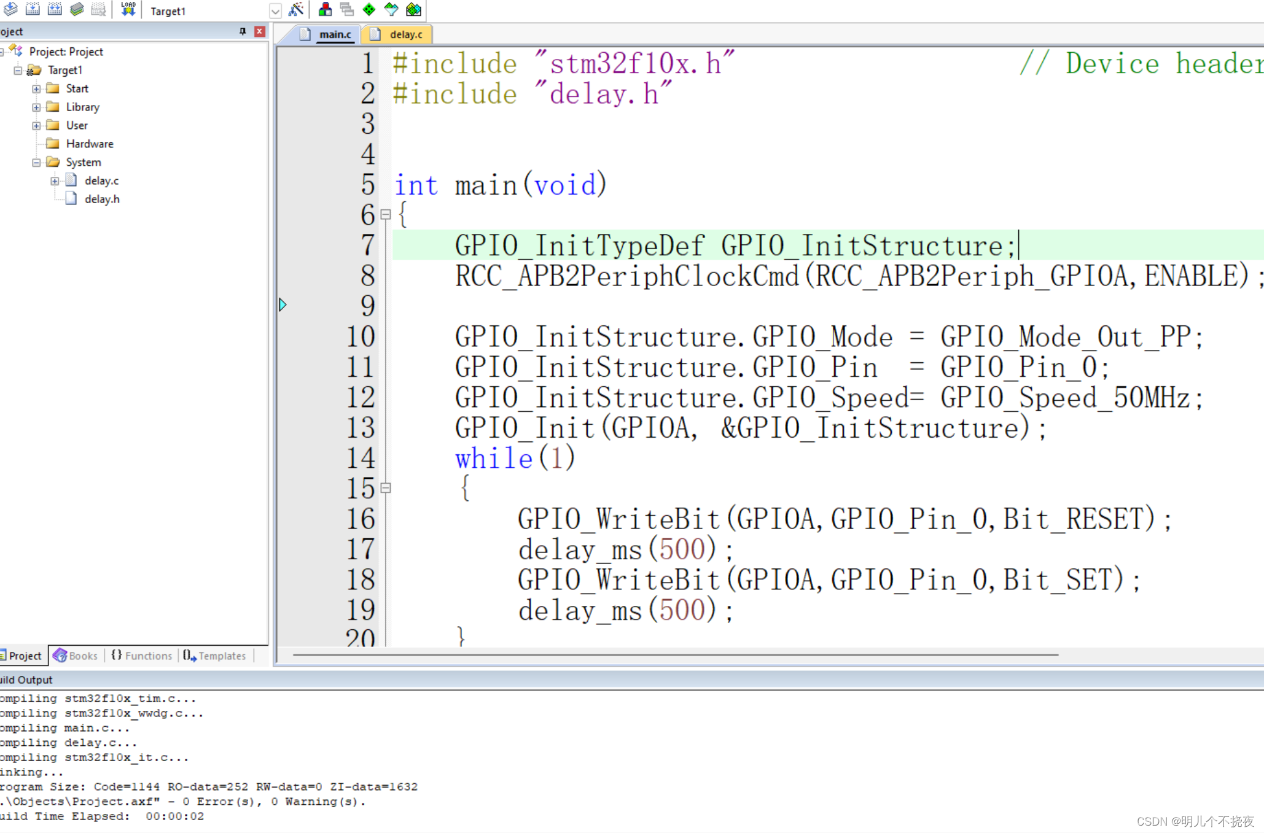Open Manage Run-Time Environment green diamond icon
The height and width of the screenshot is (833, 1264).
369,9
